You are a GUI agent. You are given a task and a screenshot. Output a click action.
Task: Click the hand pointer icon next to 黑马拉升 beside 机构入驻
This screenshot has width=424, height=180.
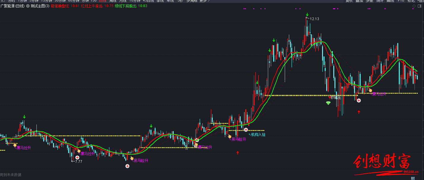[230, 136]
